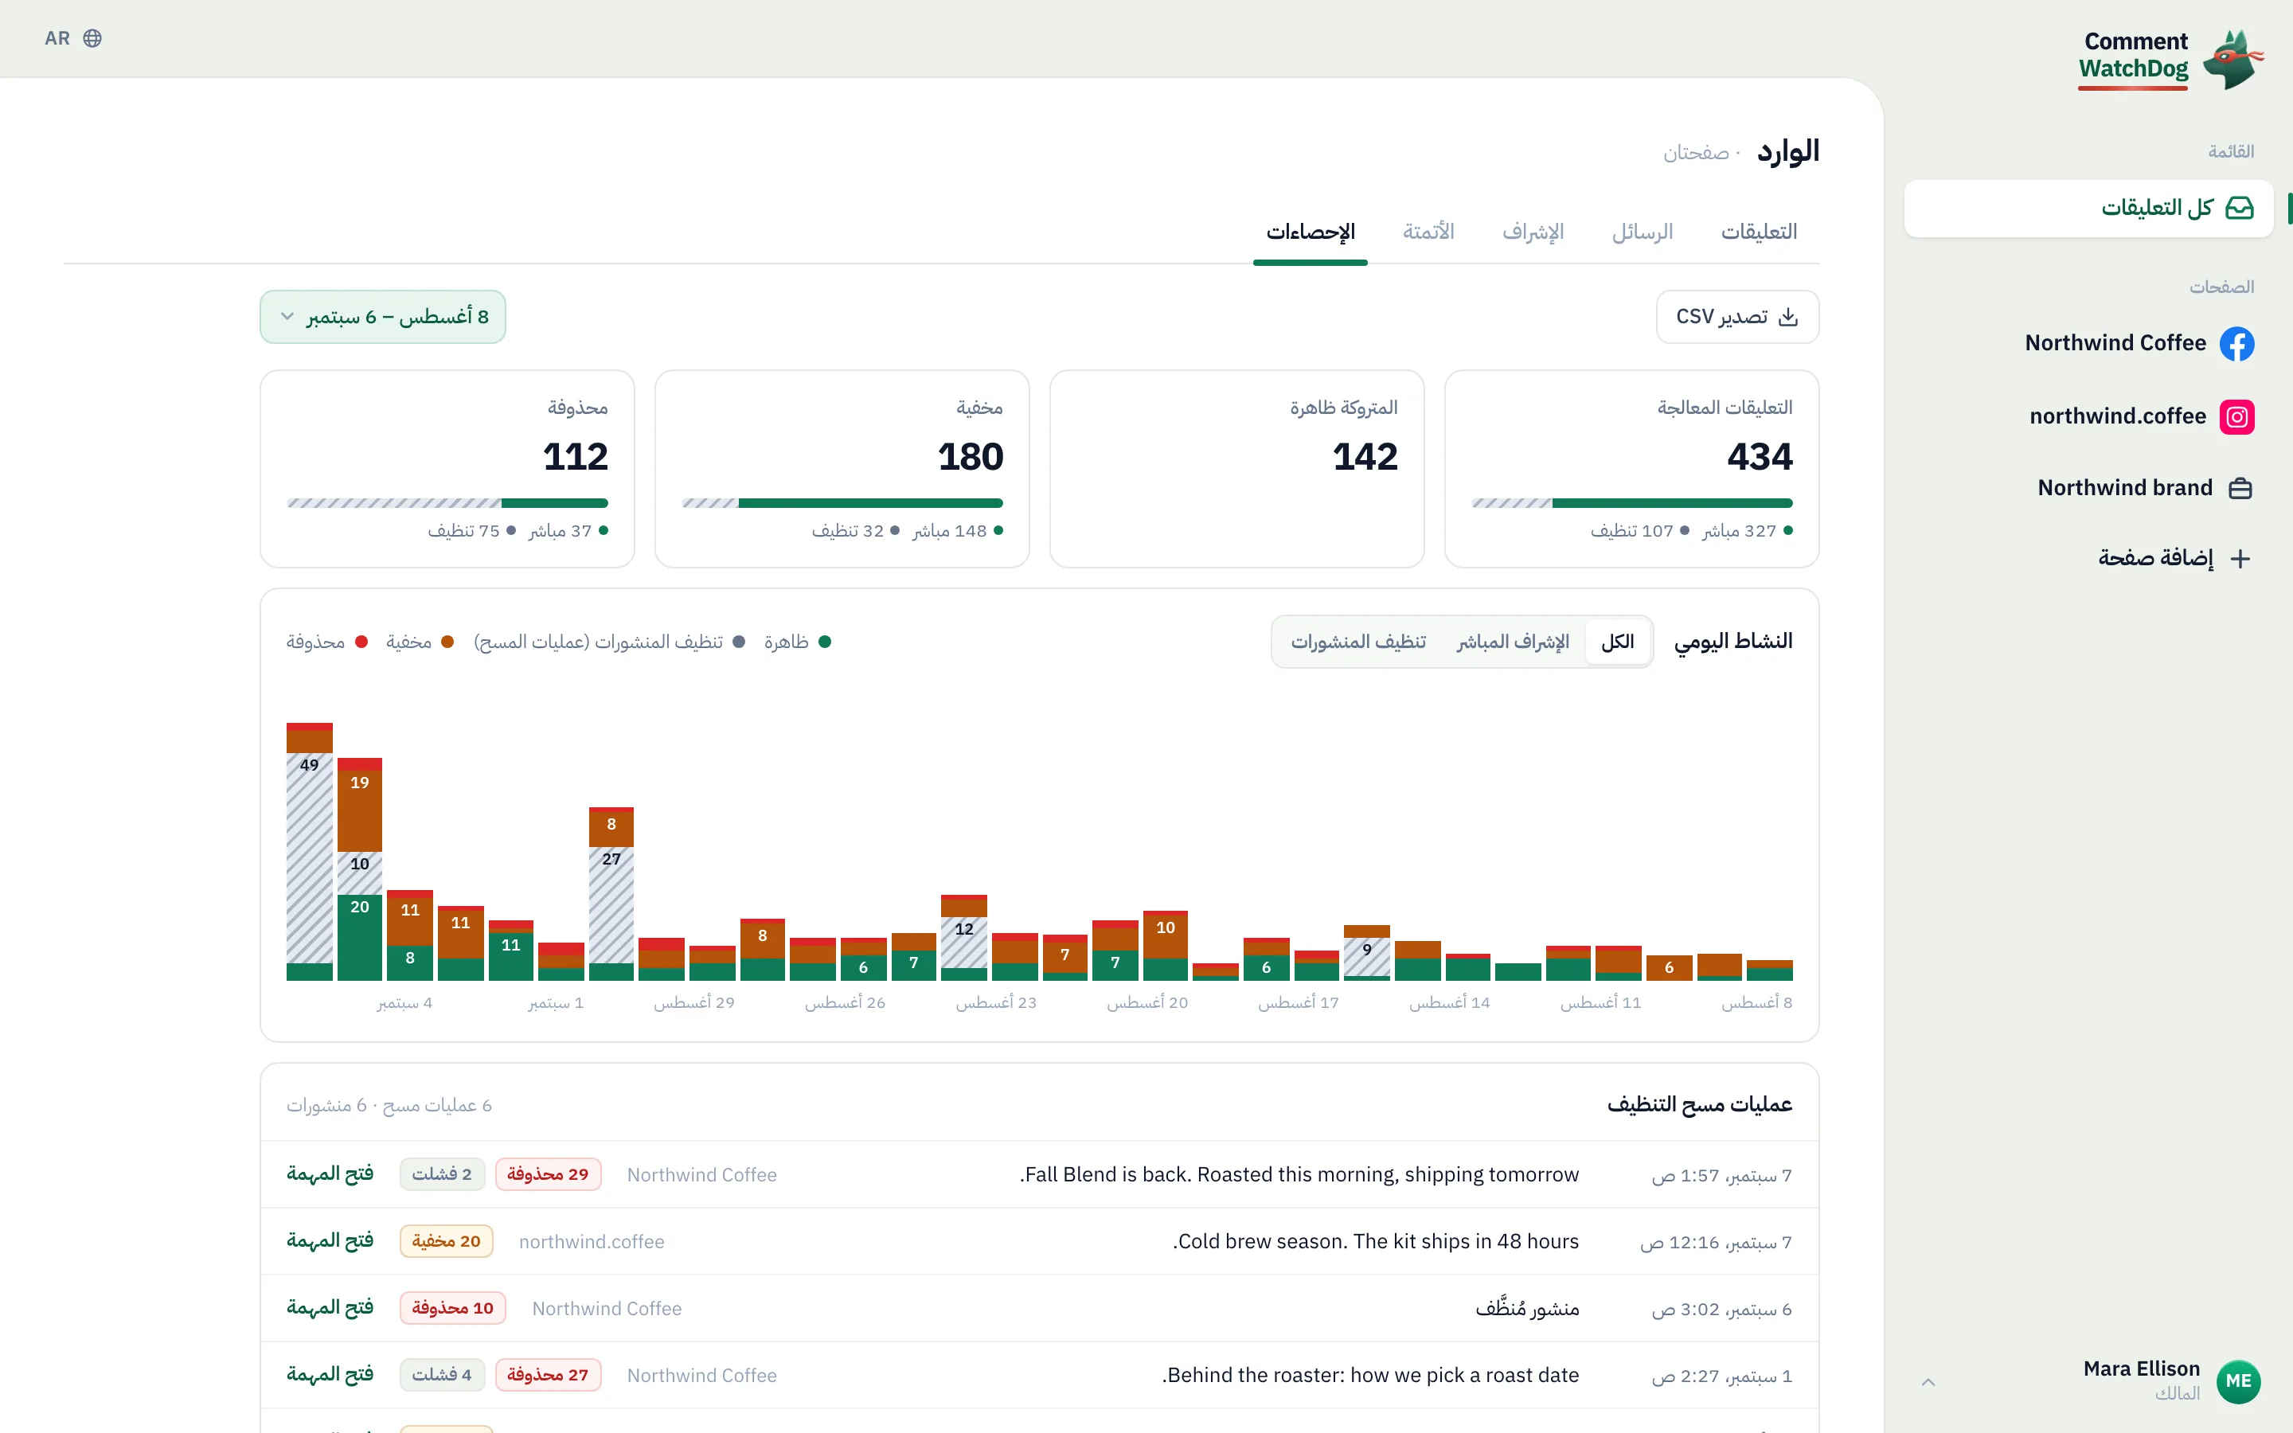The width and height of the screenshot is (2293, 1433).
Task: Click the تصدير CSV export button
Action: pyautogui.click(x=1736, y=317)
